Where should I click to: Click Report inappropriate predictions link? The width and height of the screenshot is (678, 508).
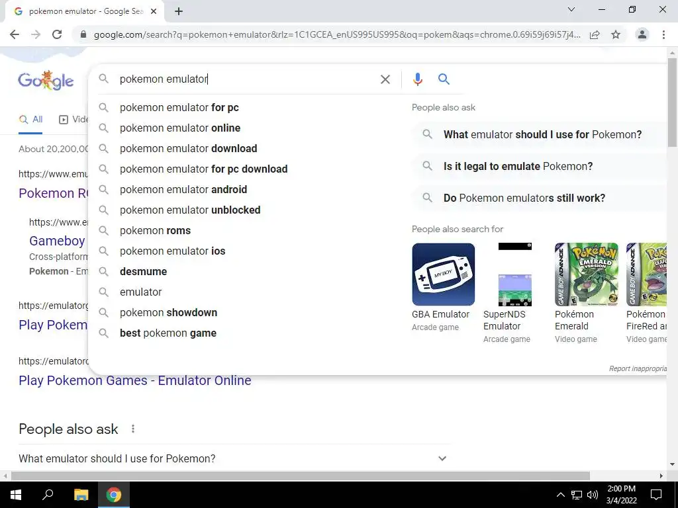(x=638, y=368)
